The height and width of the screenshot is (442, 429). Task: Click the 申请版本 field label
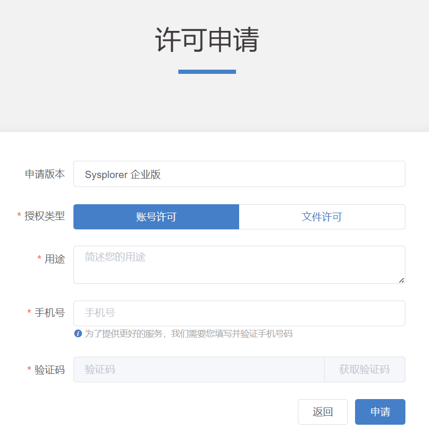coord(45,174)
